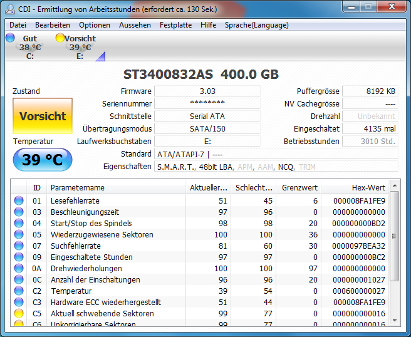The width and height of the screenshot is (411, 337).
Task: Click status icon for Hardware ECC wiederhergestellt
Action: (19, 302)
